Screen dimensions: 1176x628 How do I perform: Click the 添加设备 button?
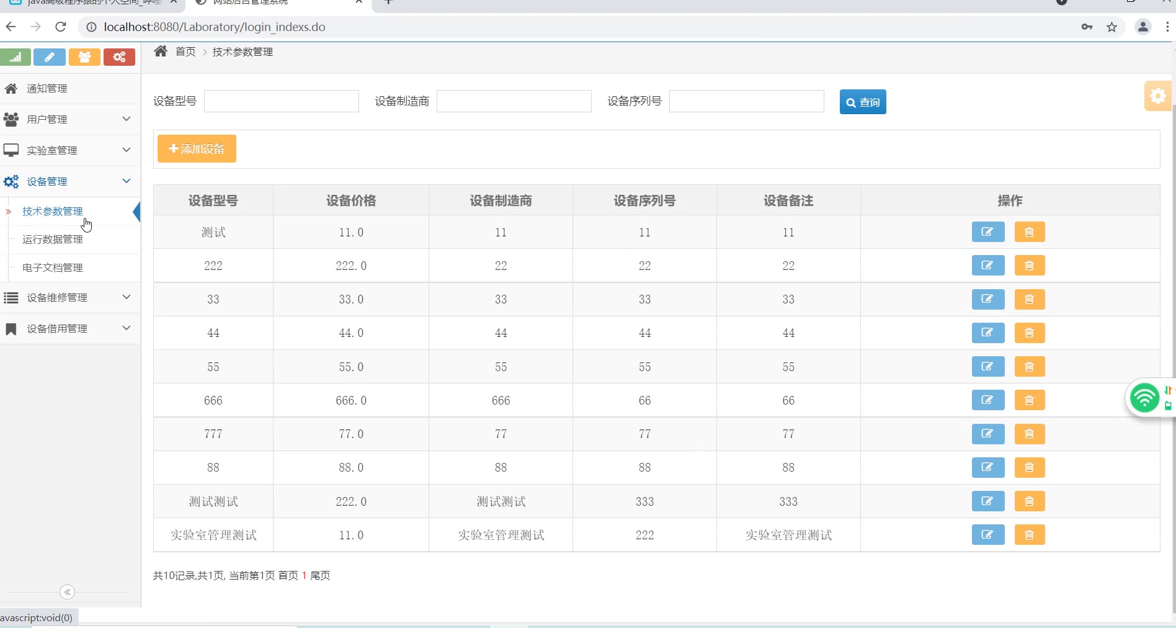pyautogui.click(x=197, y=149)
